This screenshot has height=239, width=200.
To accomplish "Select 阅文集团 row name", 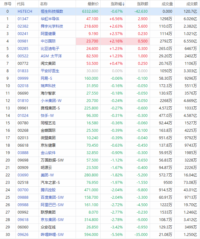I will click(48, 64).
